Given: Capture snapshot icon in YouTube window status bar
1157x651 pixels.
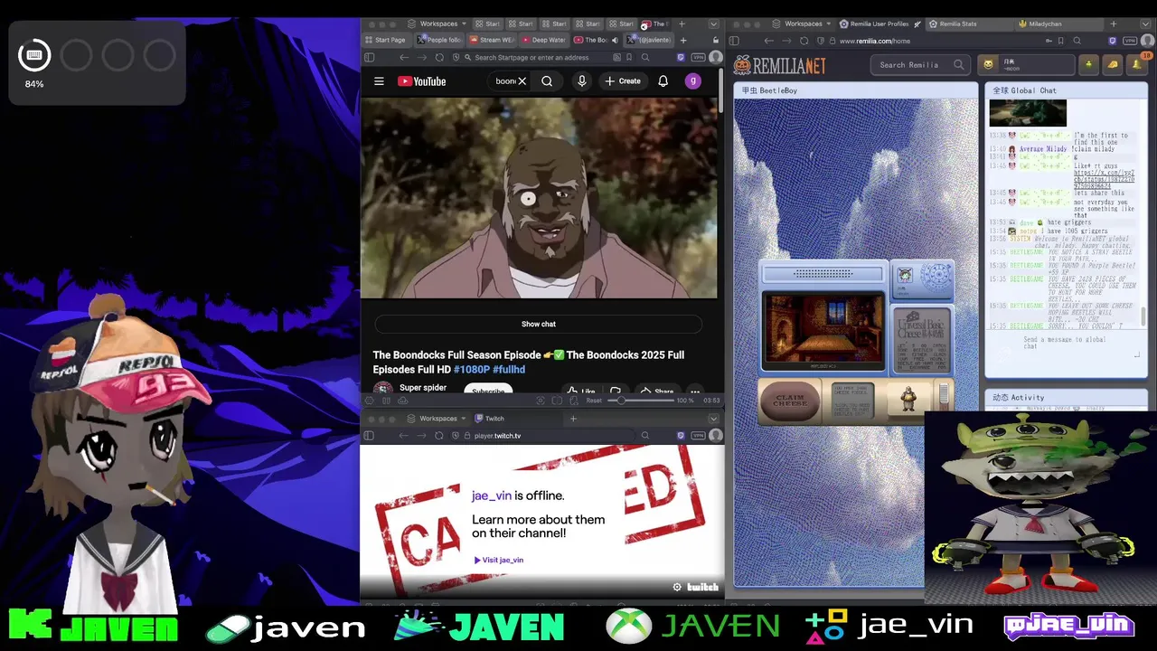Looking at the screenshot, I should tap(541, 401).
